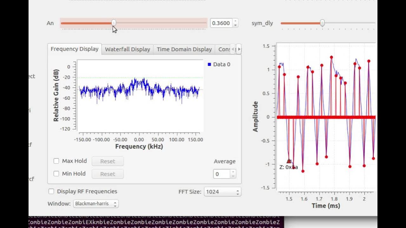Click the Z: 0x5a tag label
The height and width of the screenshot is (228, 406).
tap(288, 167)
